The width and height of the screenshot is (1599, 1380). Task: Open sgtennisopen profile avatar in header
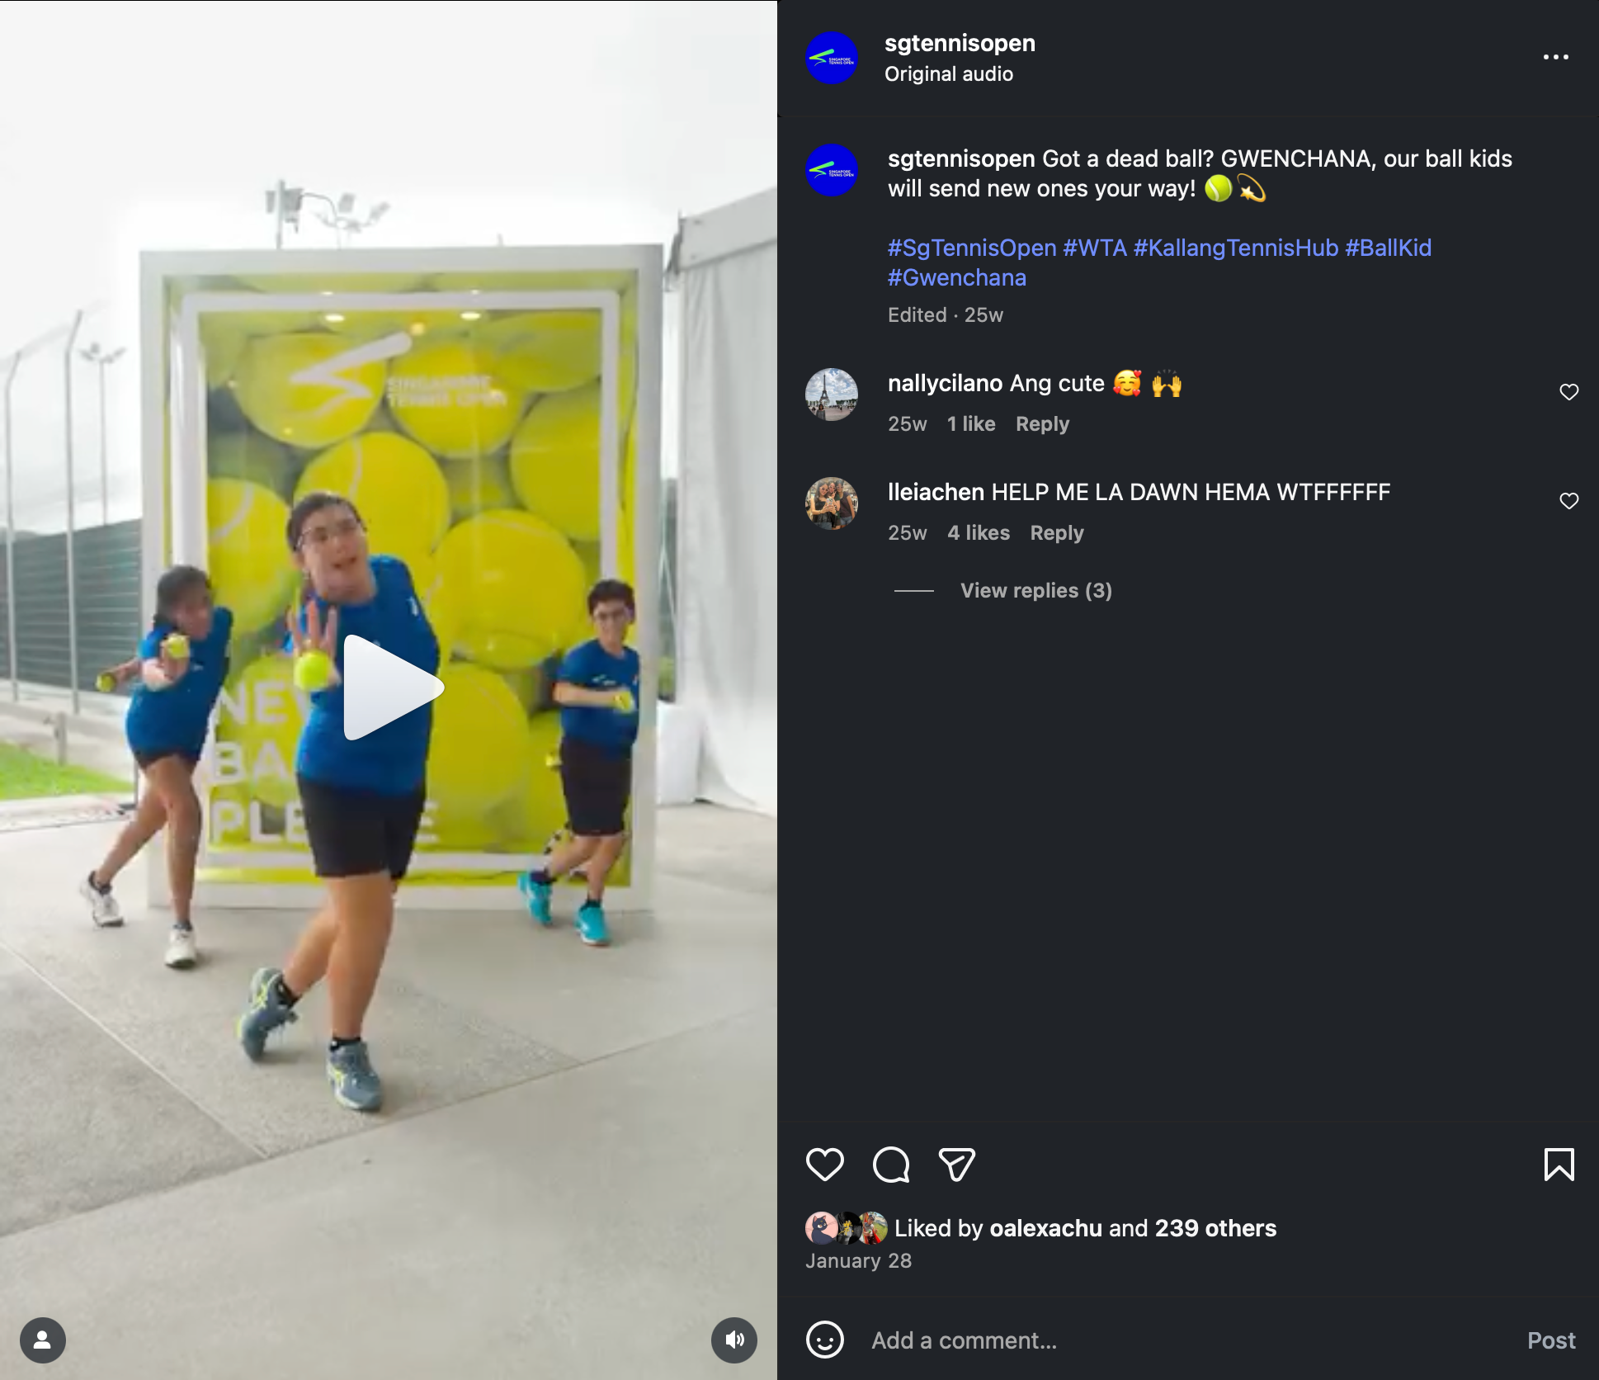831,57
